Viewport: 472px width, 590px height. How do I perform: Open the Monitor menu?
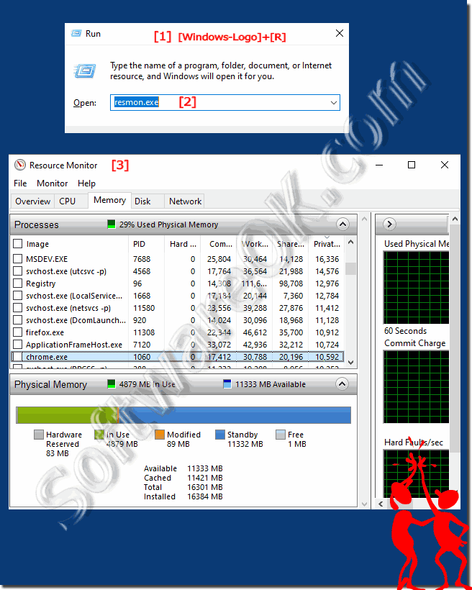53,183
